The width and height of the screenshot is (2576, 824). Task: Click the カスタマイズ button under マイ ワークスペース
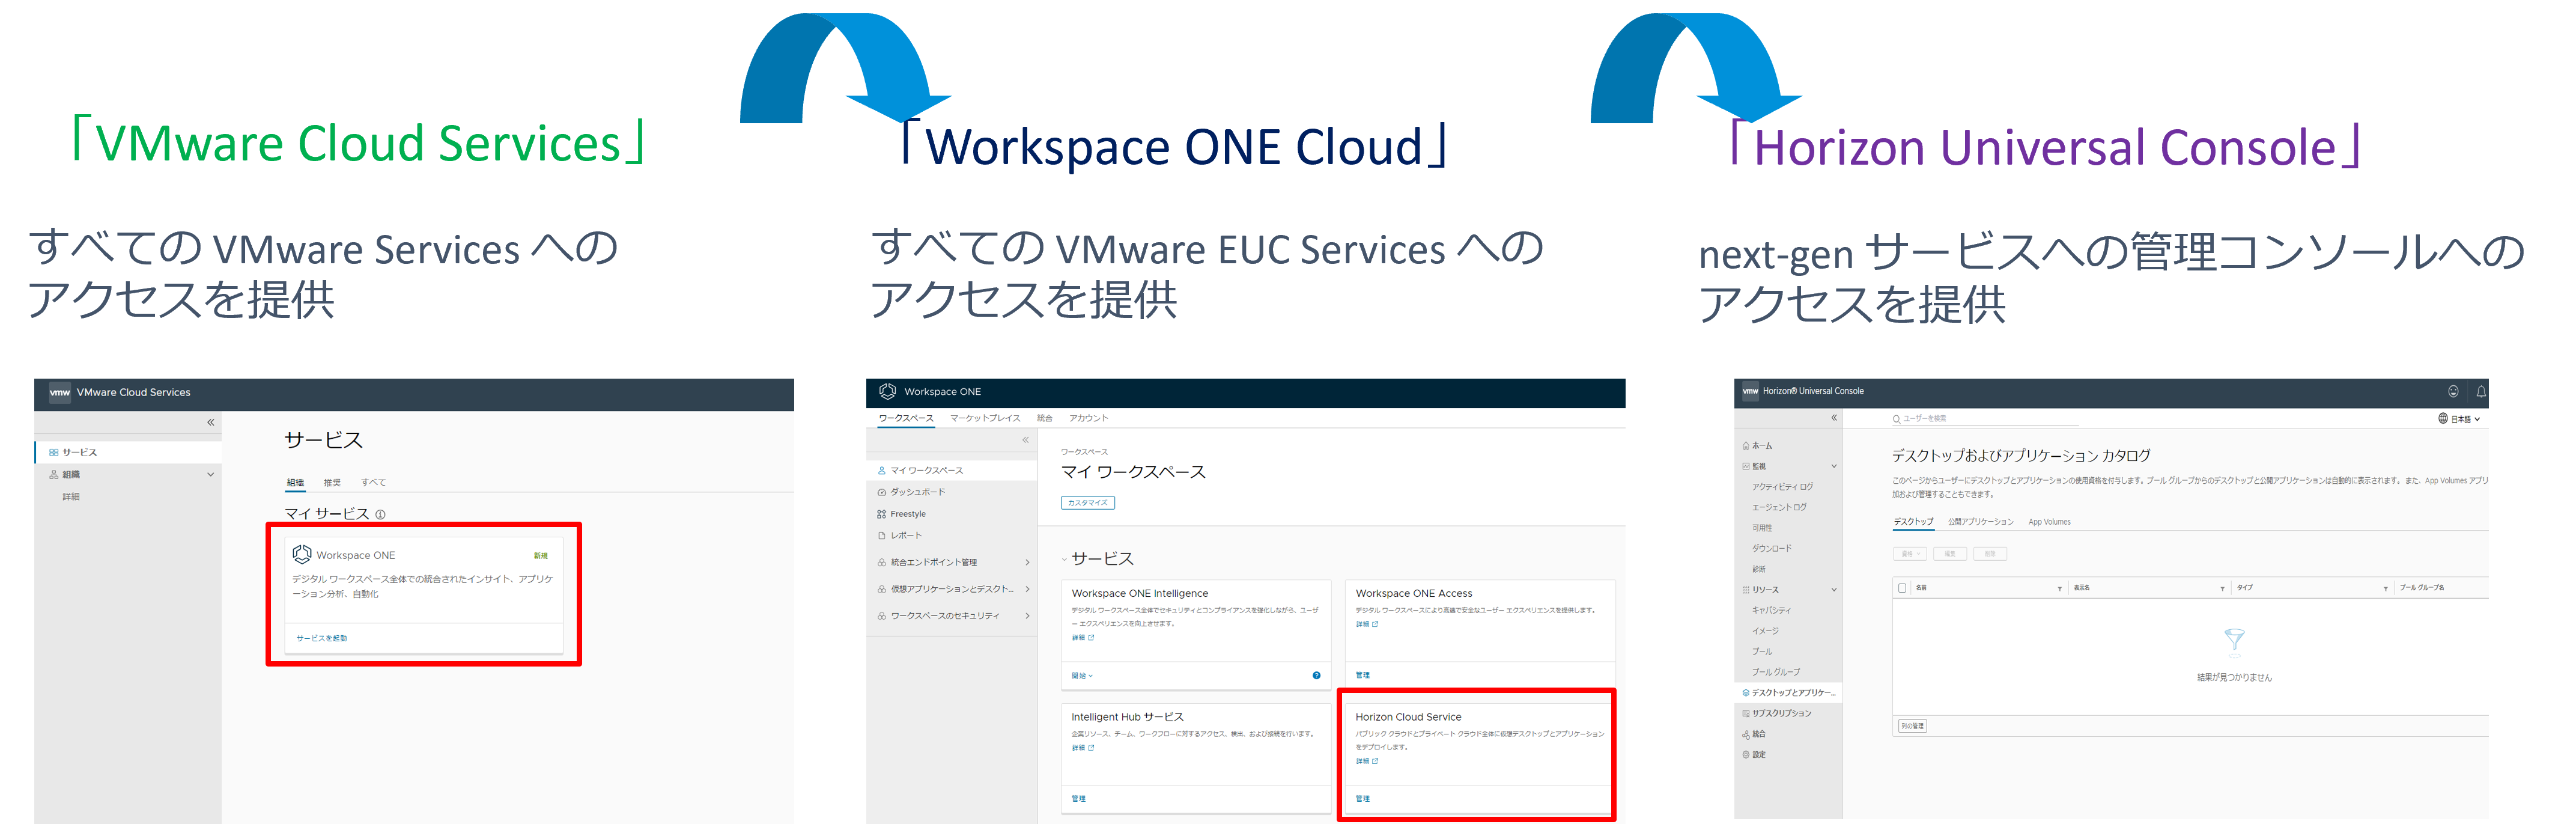click(x=1087, y=503)
